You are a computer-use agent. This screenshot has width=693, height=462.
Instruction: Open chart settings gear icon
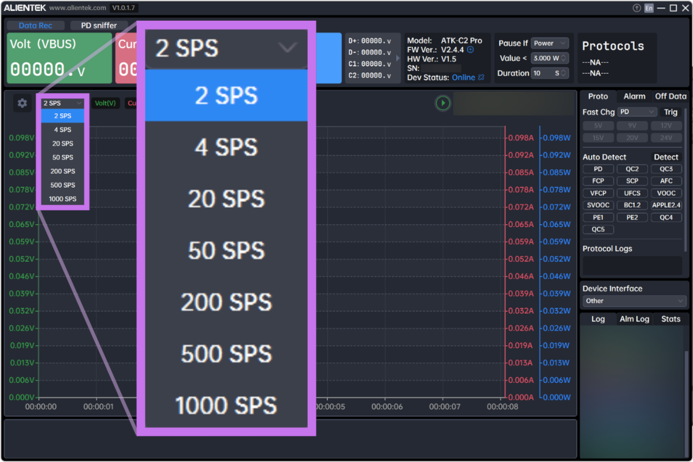[22, 103]
